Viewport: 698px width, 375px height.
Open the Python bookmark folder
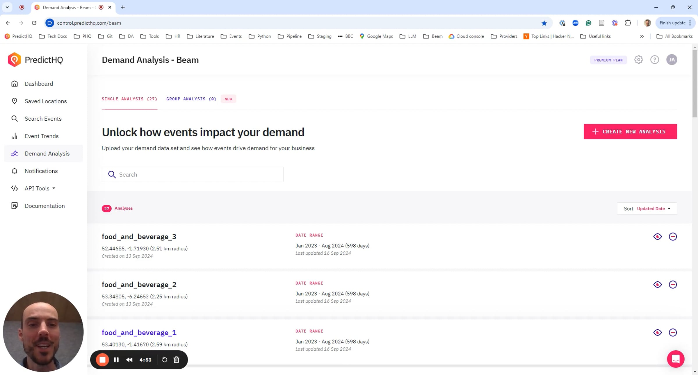tap(260, 36)
